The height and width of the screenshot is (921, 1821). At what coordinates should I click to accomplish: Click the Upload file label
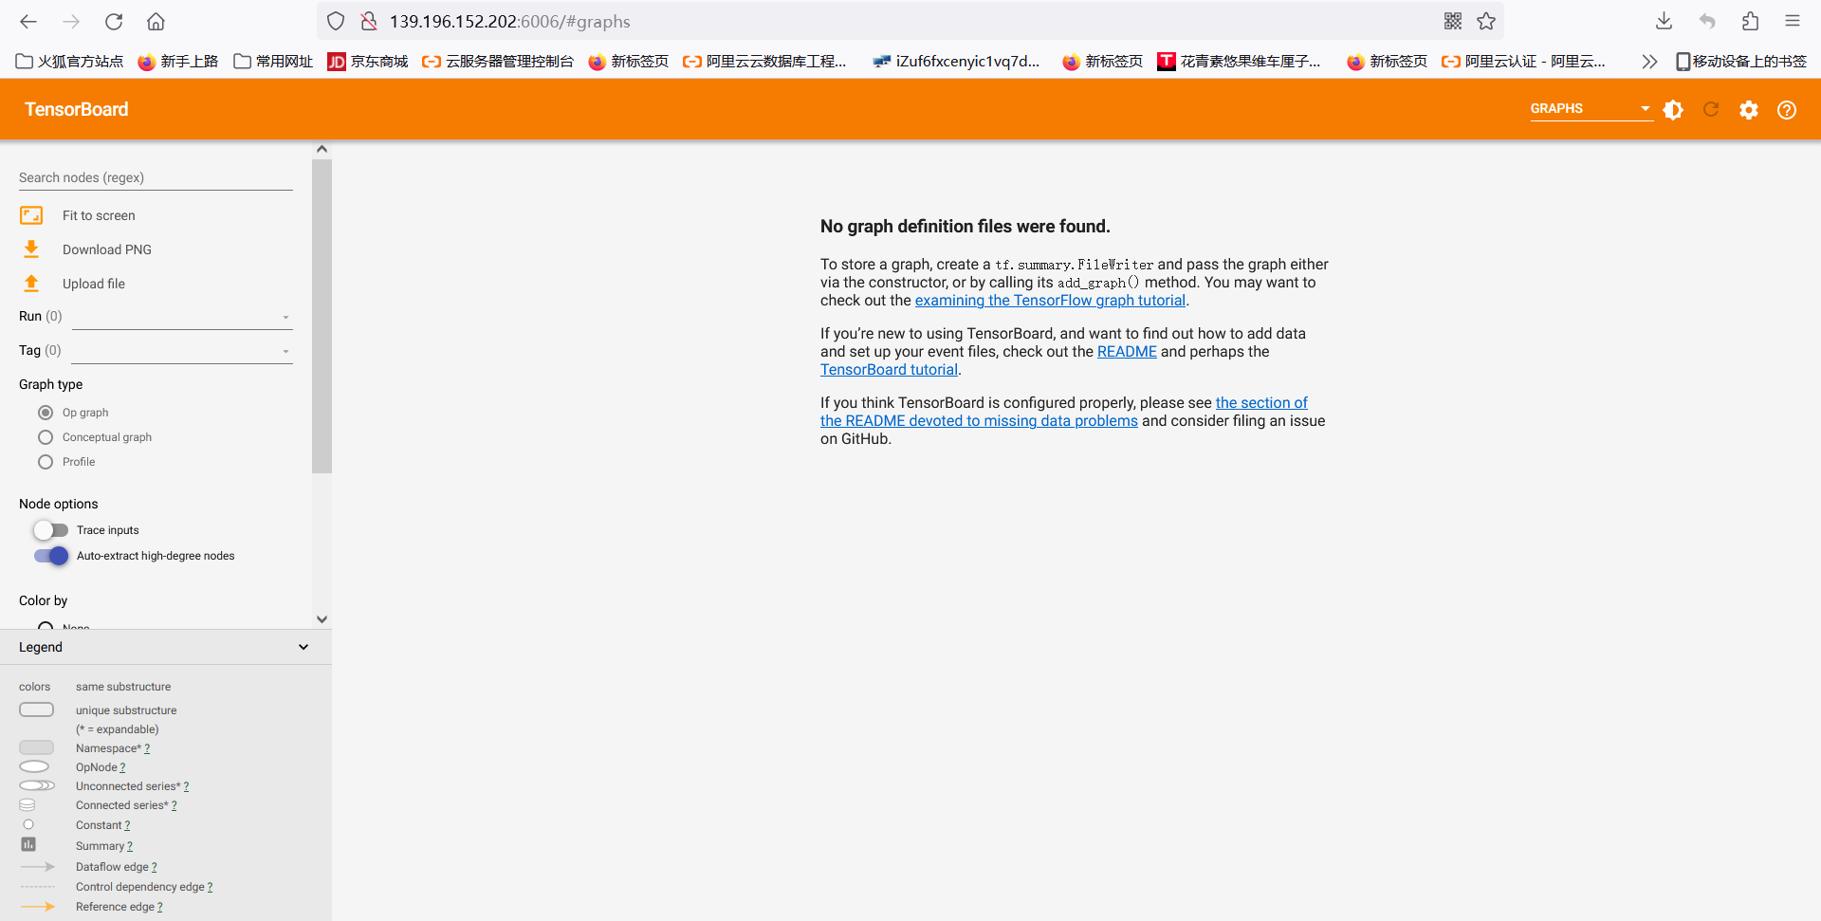pos(94,284)
